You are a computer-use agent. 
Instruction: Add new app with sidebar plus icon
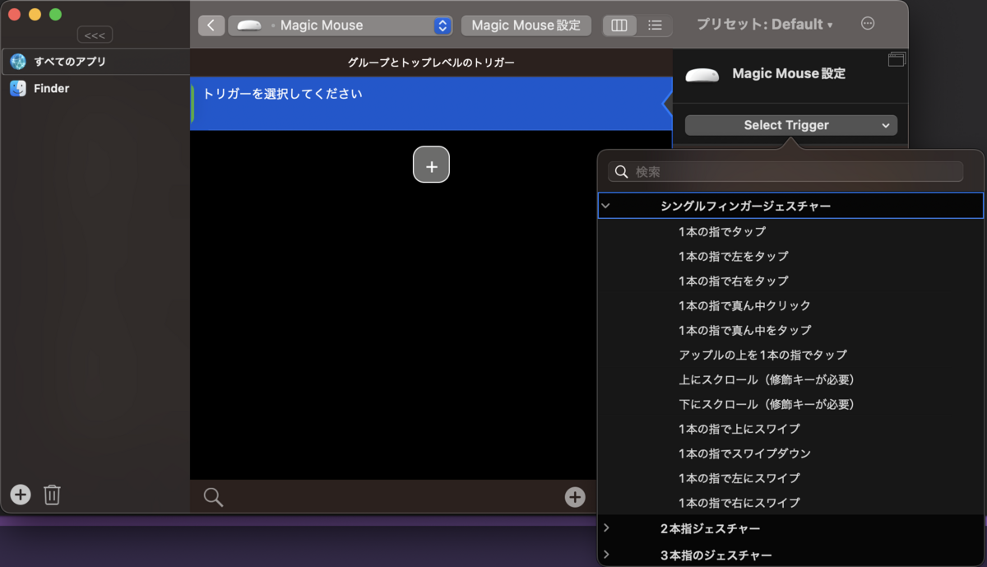click(x=21, y=495)
